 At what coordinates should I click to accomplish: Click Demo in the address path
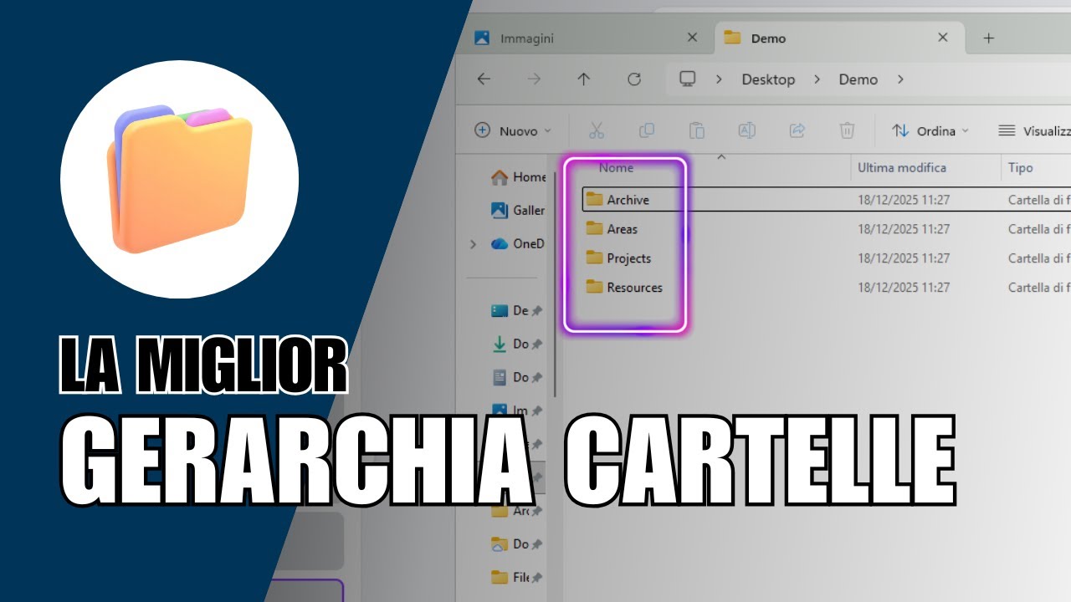(858, 79)
